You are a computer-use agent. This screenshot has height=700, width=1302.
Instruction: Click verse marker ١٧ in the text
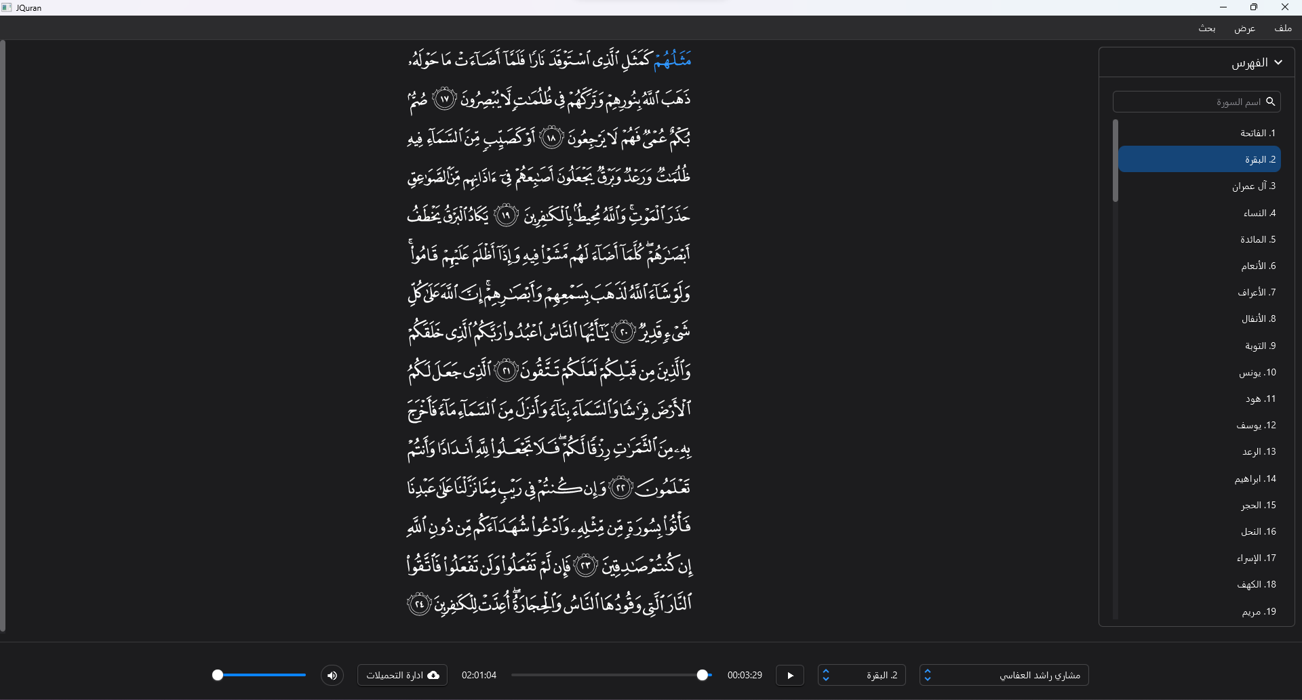tap(444, 100)
